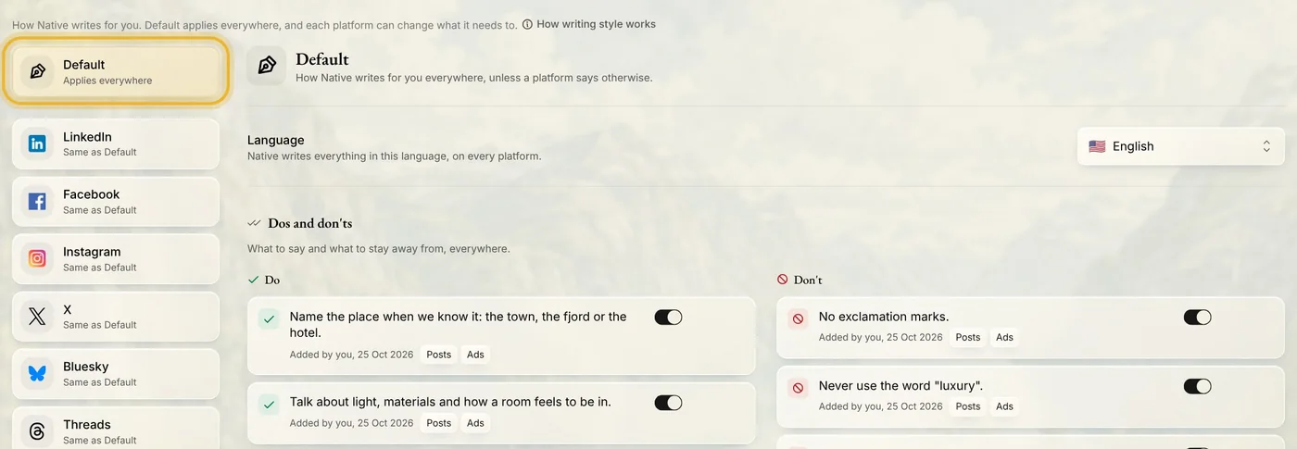Open the English language dropdown
This screenshot has width=1297, height=449.
point(1181,146)
